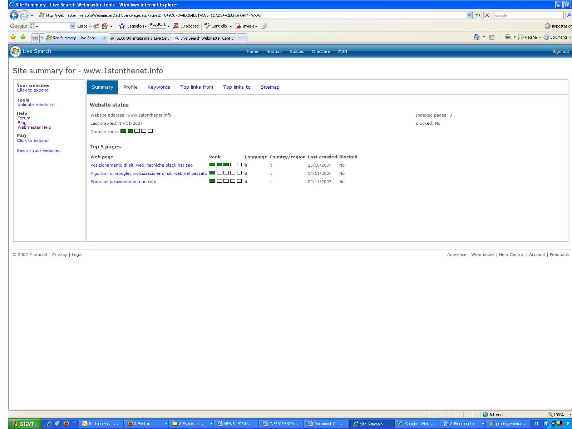Open the Controllo dropdown arrow
The image size is (572, 429).
(231, 26)
